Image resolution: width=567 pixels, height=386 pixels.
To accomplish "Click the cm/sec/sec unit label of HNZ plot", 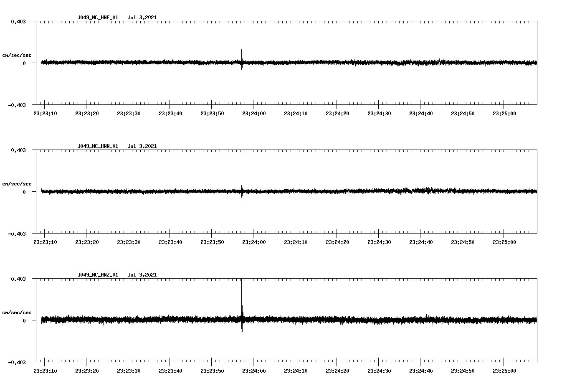I will 17,312.
